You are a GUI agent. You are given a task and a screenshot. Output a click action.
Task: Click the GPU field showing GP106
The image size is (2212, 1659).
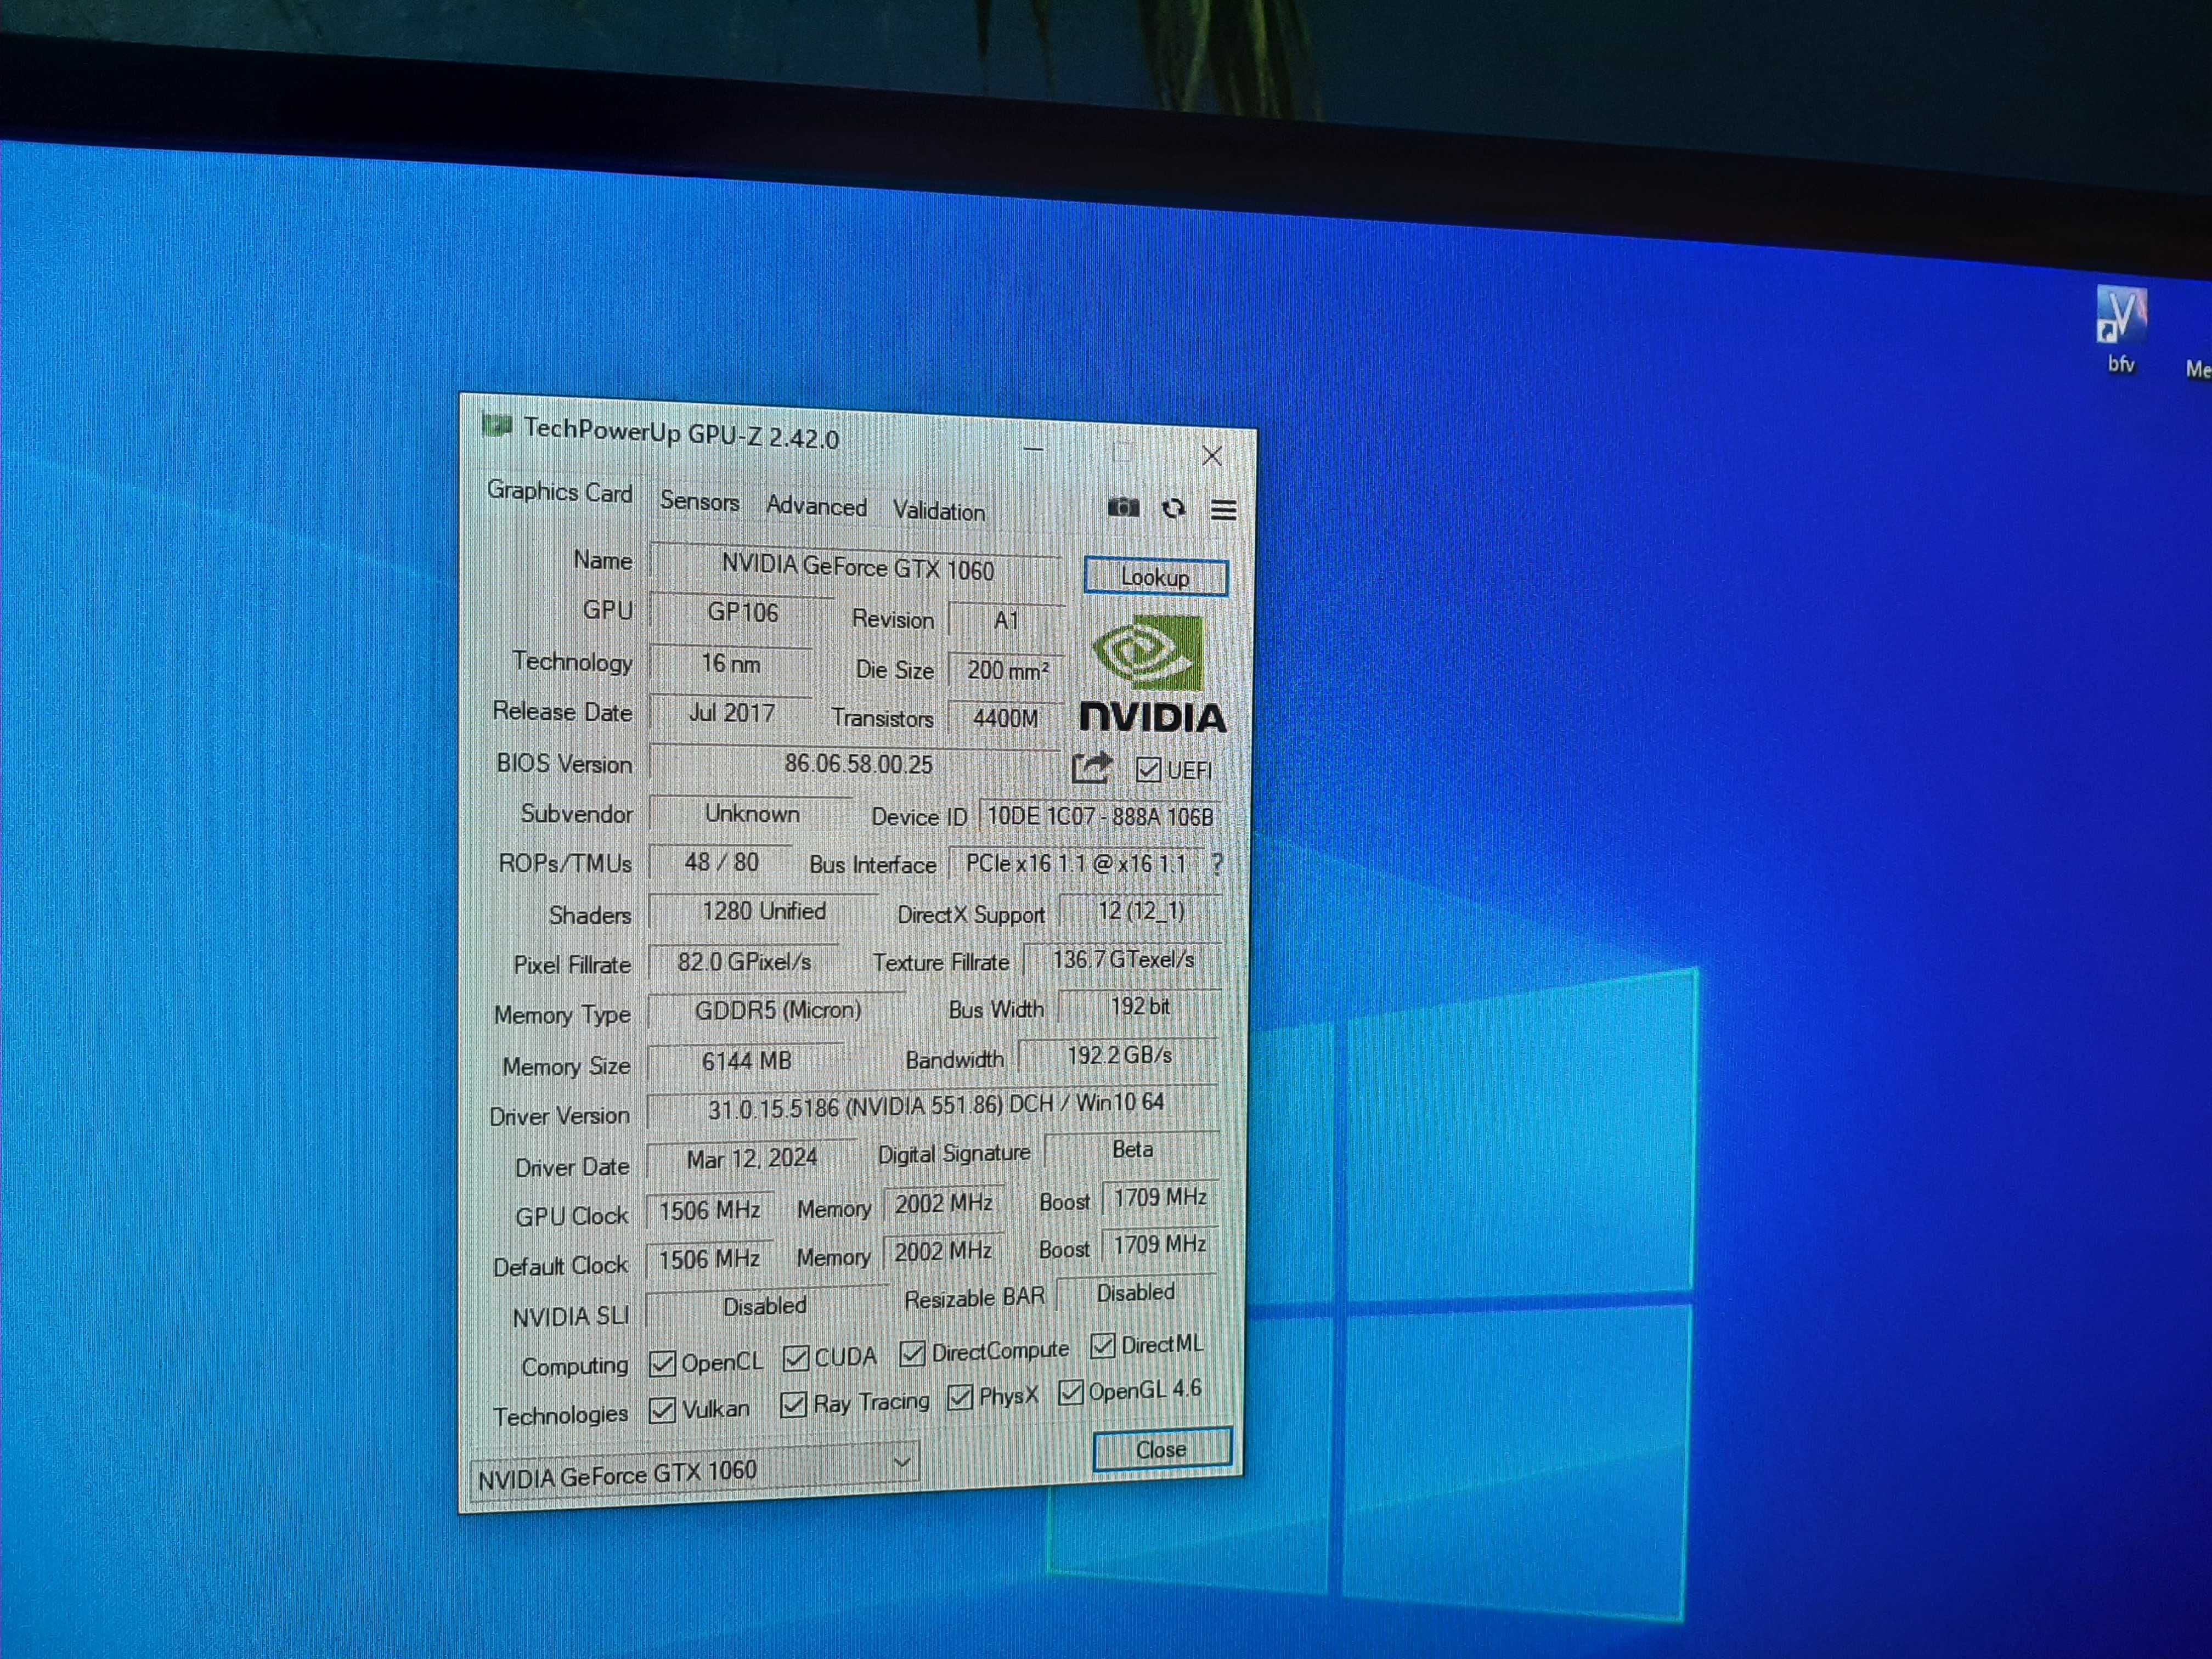(x=742, y=612)
